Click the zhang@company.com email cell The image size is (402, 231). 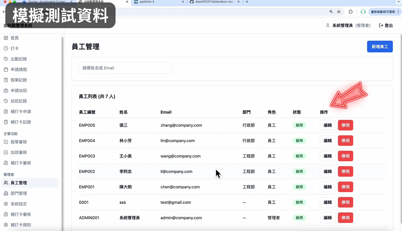181,125
